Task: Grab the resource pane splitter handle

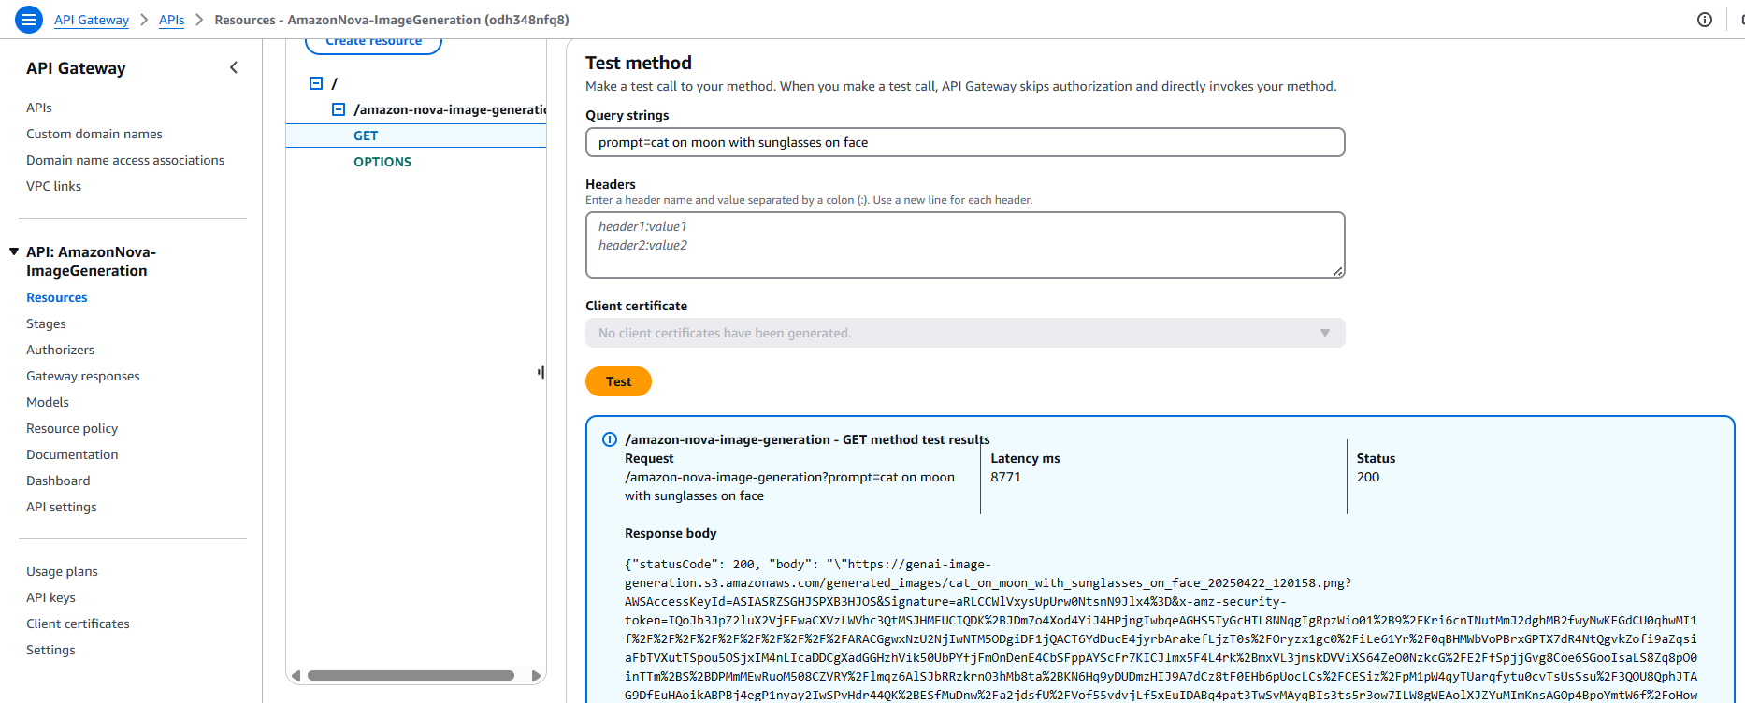Action: pos(541,372)
